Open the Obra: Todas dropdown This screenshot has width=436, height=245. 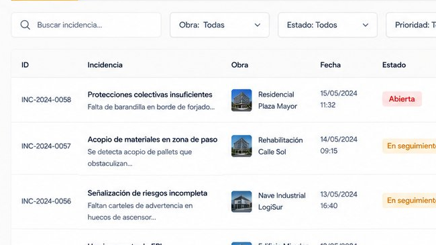(x=219, y=25)
